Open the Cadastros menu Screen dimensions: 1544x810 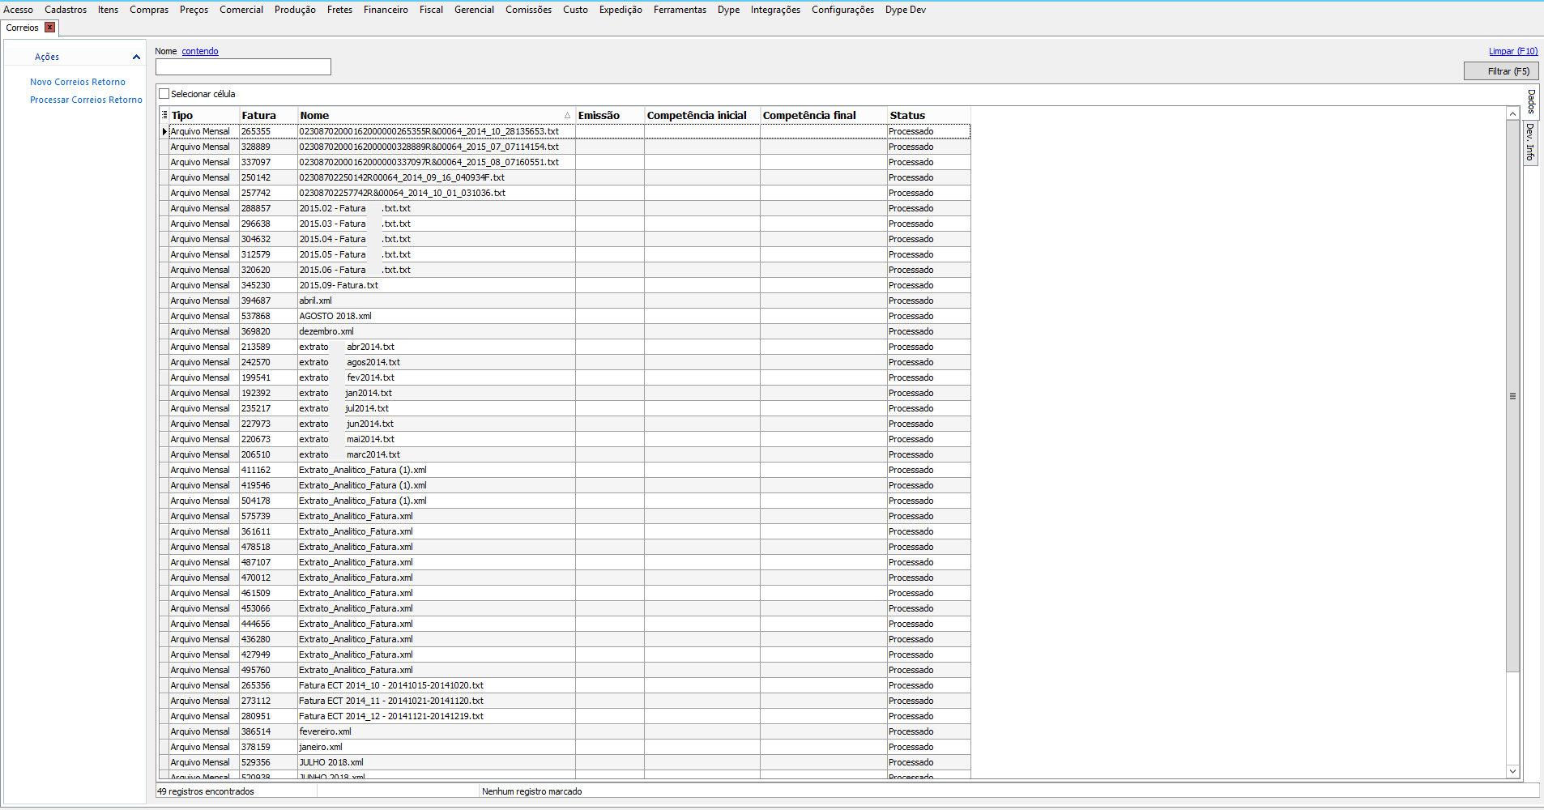coord(66,10)
